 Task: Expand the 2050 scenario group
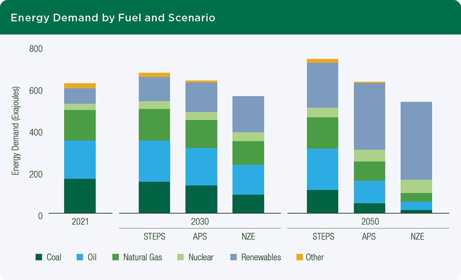point(370,221)
